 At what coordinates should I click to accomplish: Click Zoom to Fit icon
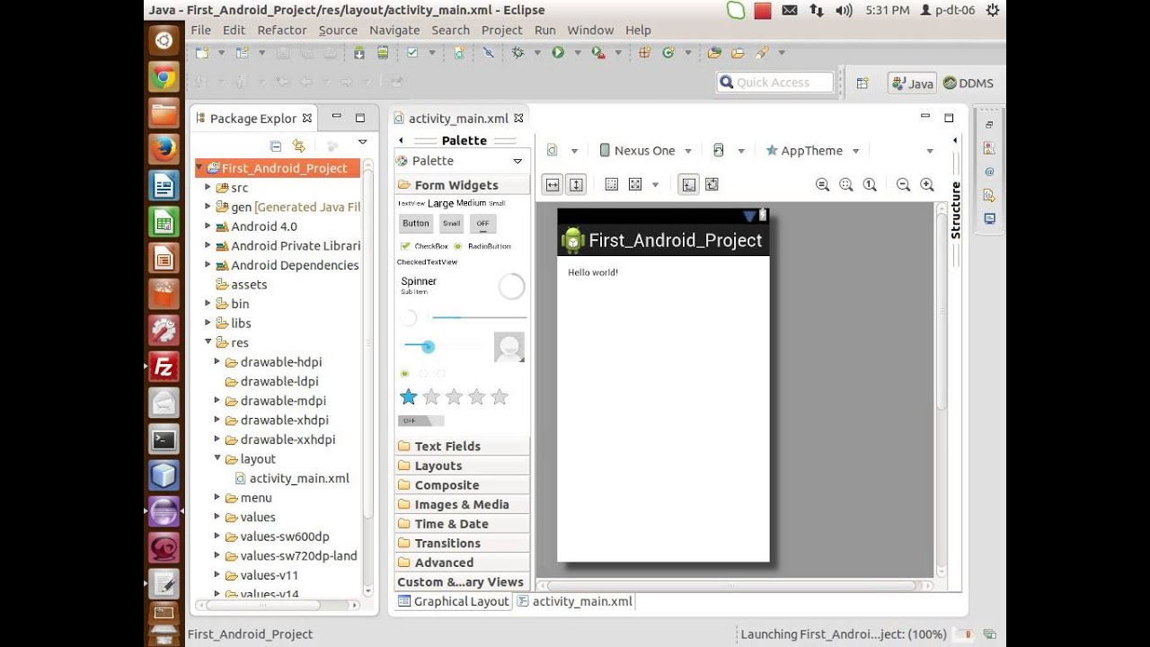pos(846,184)
